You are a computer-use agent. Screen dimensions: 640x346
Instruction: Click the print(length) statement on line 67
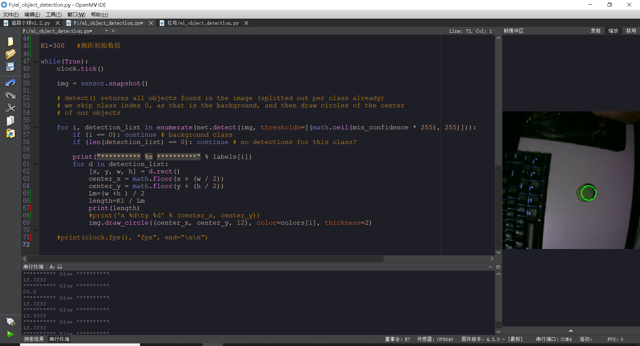[x=114, y=208]
